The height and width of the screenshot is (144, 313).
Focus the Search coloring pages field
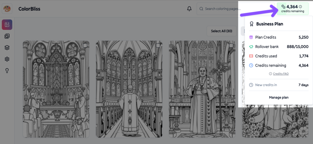[x=236, y=9]
